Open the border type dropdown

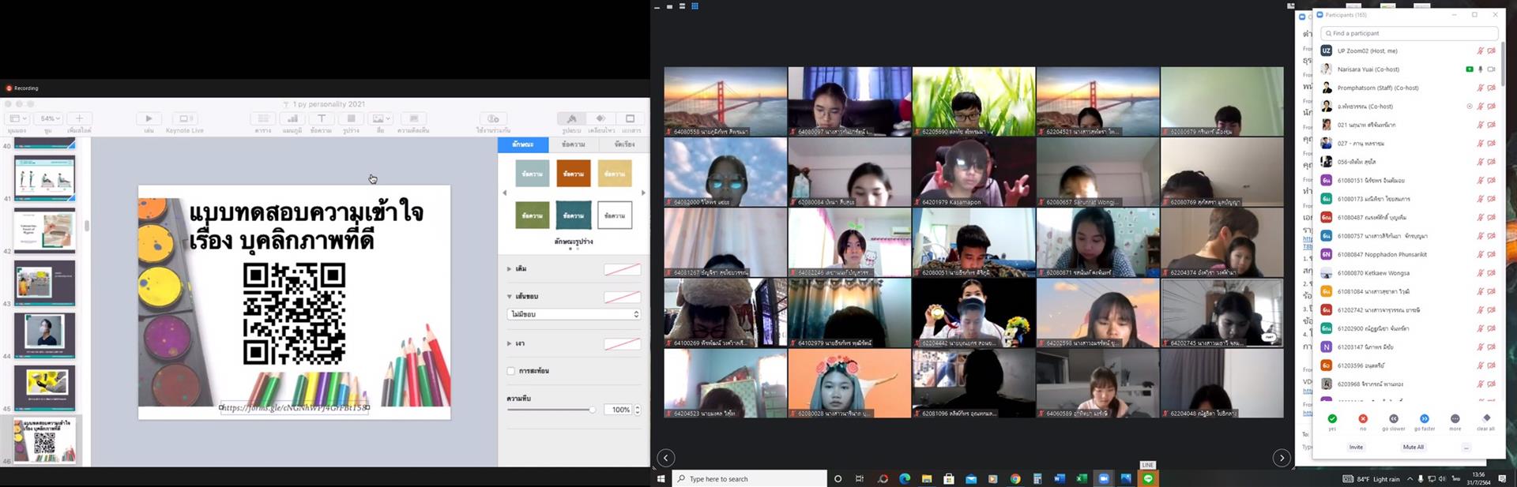574,314
